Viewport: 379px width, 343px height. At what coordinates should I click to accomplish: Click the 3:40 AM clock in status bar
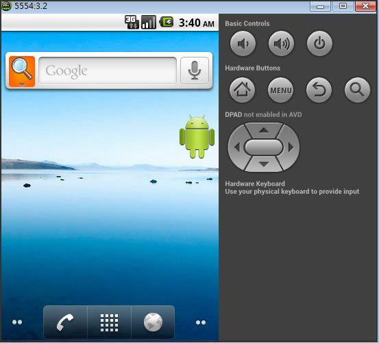[x=197, y=23]
